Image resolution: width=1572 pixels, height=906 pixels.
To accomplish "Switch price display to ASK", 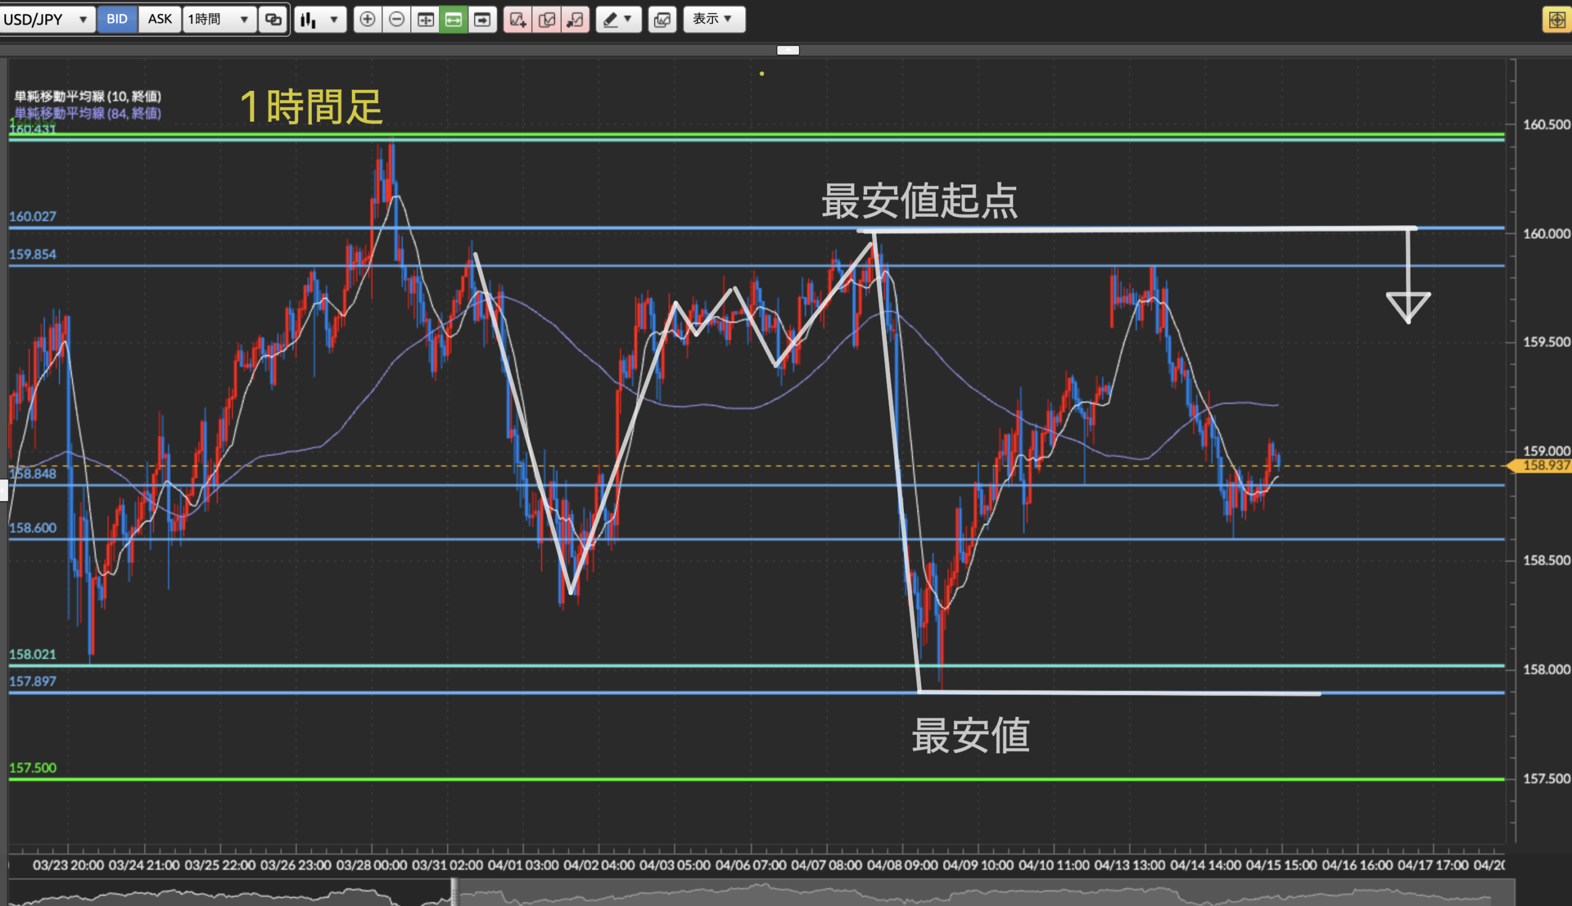I will (x=159, y=19).
